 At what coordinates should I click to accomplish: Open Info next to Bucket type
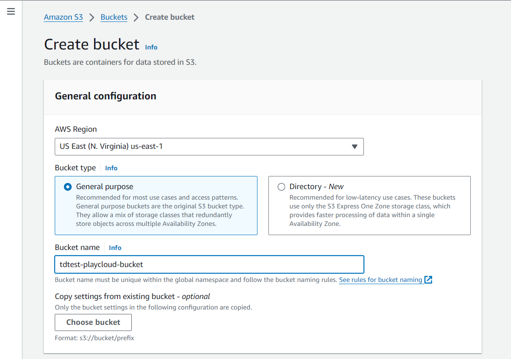[x=111, y=168]
